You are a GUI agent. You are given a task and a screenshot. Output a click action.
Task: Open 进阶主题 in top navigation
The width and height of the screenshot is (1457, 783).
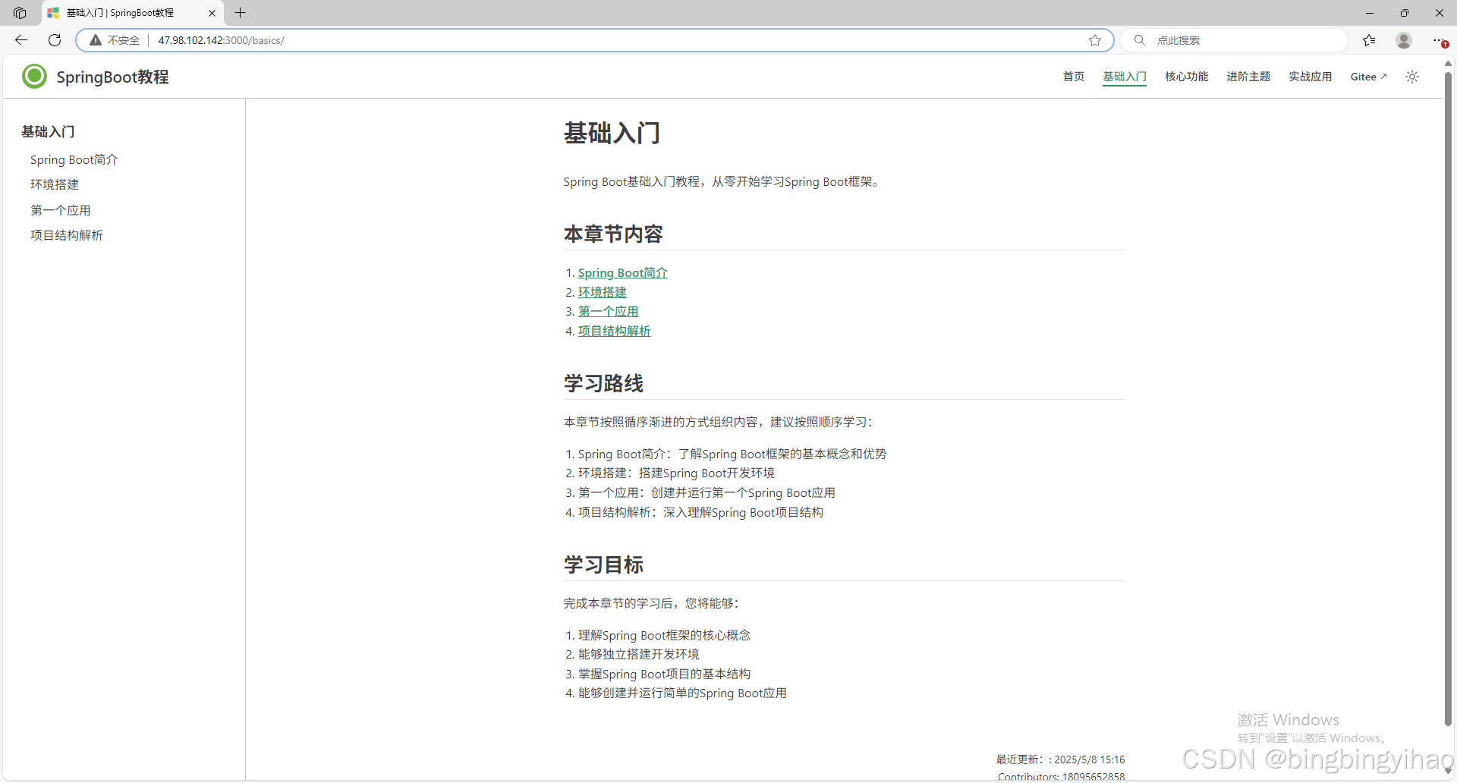click(1248, 77)
